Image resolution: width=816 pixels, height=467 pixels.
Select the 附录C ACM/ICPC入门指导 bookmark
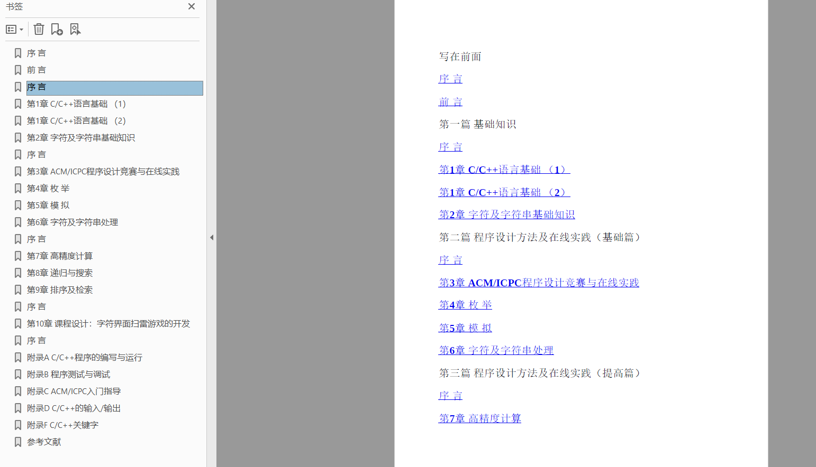[x=74, y=391]
